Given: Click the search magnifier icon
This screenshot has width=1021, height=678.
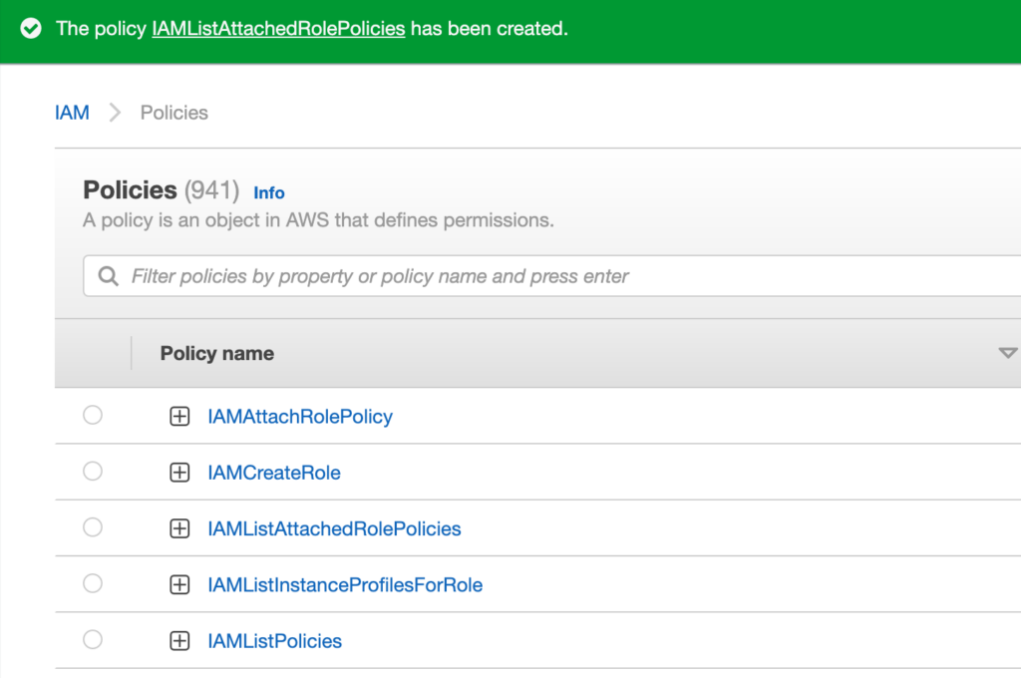Looking at the screenshot, I should coord(108,276).
